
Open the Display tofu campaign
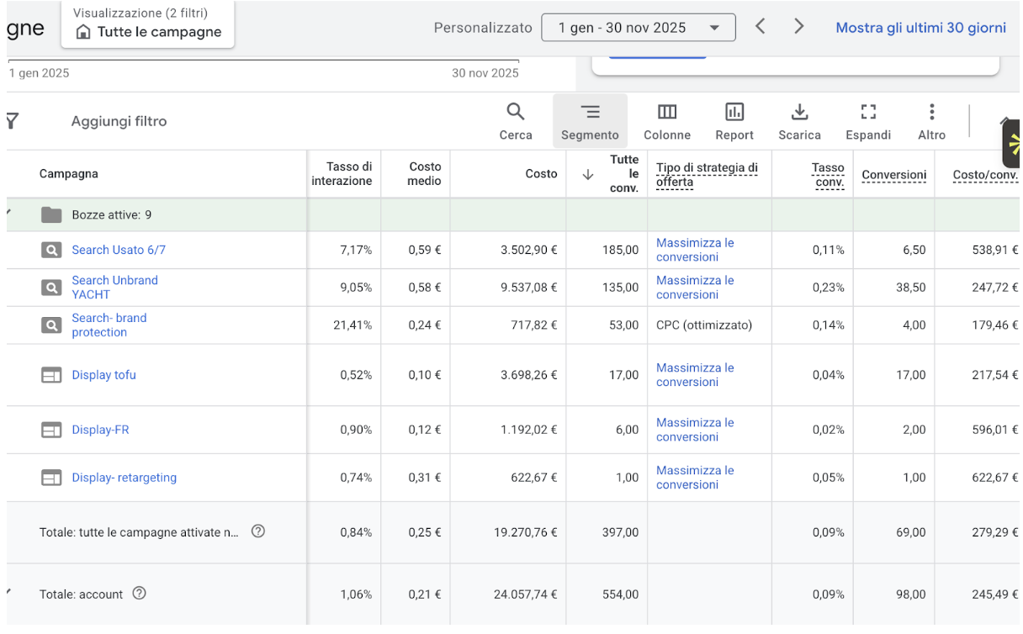click(103, 375)
